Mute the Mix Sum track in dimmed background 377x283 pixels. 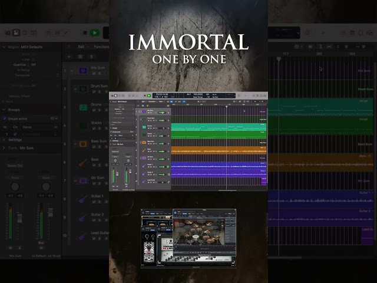(x=94, y=73)
